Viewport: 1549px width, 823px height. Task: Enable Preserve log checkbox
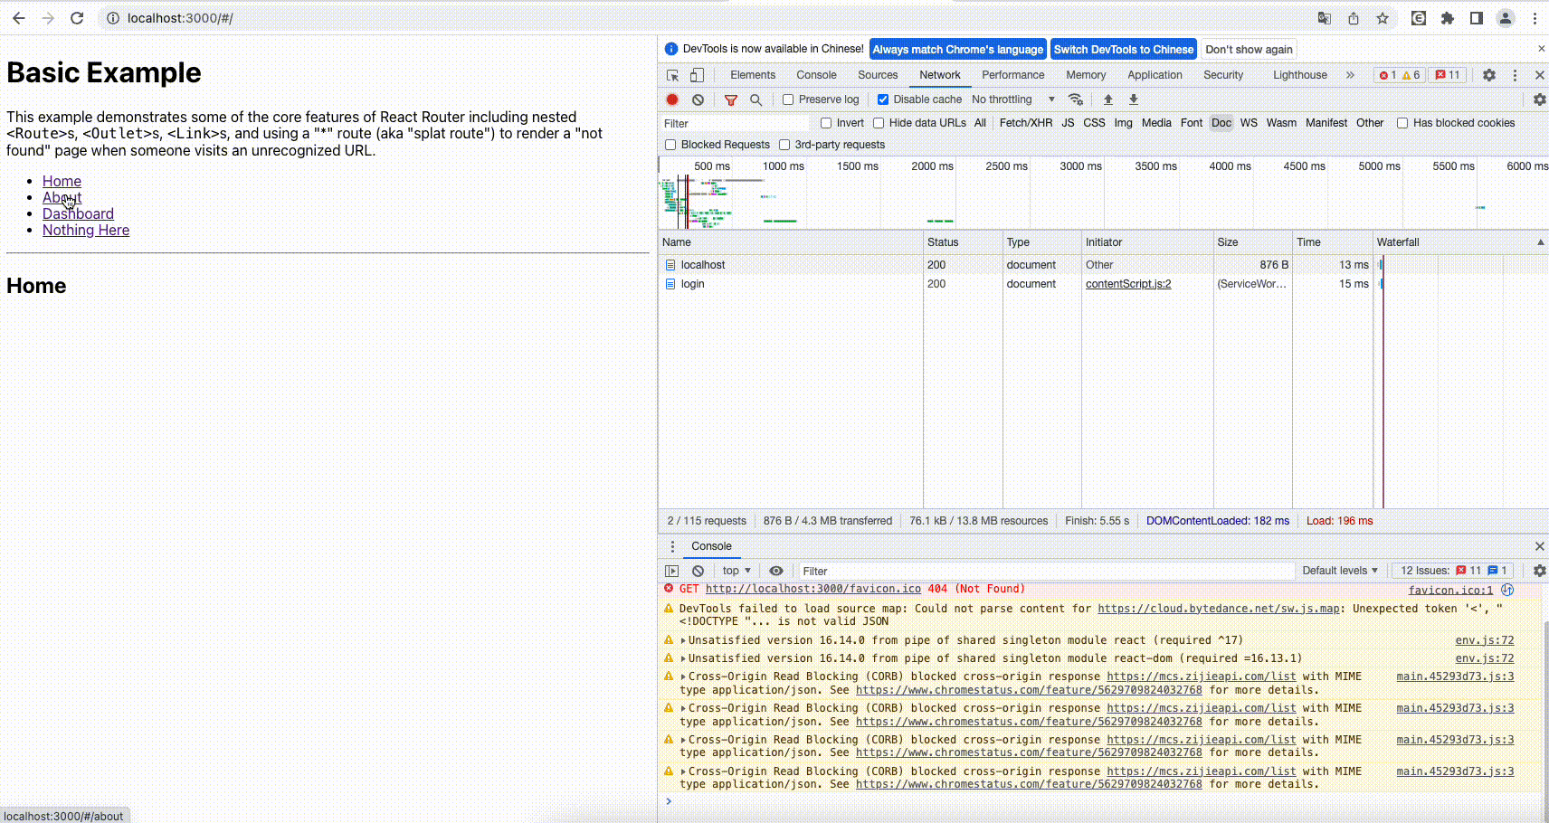(788, 99)
